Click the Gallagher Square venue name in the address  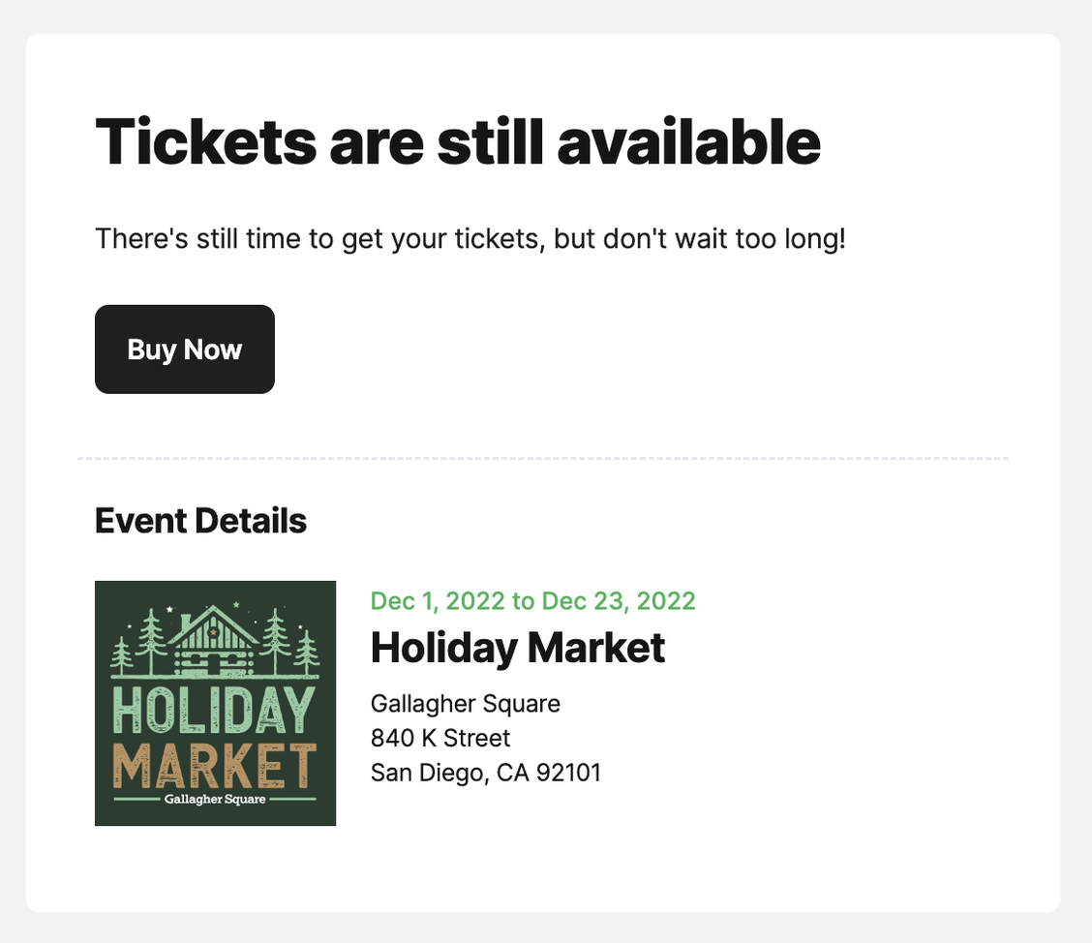pos(466,703)
